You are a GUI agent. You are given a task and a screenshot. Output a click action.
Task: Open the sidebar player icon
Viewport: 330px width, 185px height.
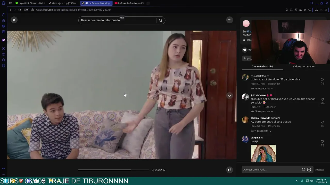click(x=3, y=49)
